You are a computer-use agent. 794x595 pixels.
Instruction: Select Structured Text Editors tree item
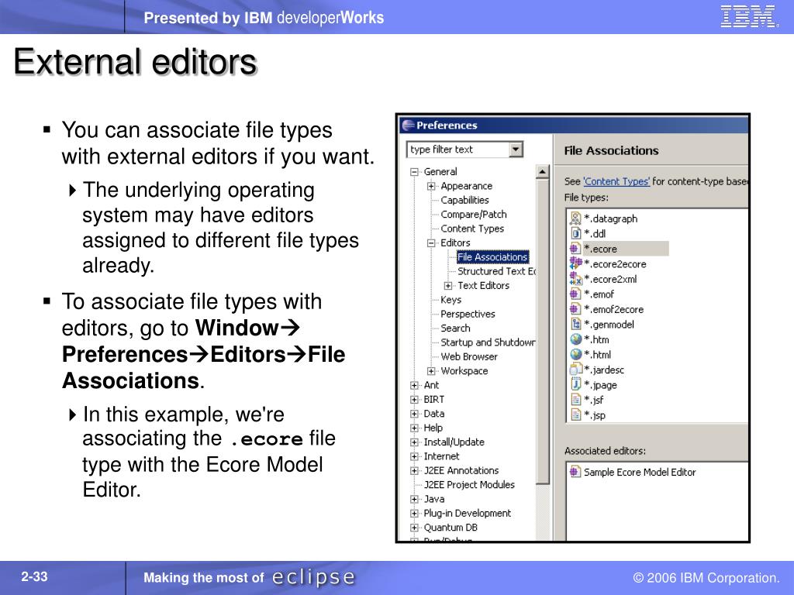496,271
